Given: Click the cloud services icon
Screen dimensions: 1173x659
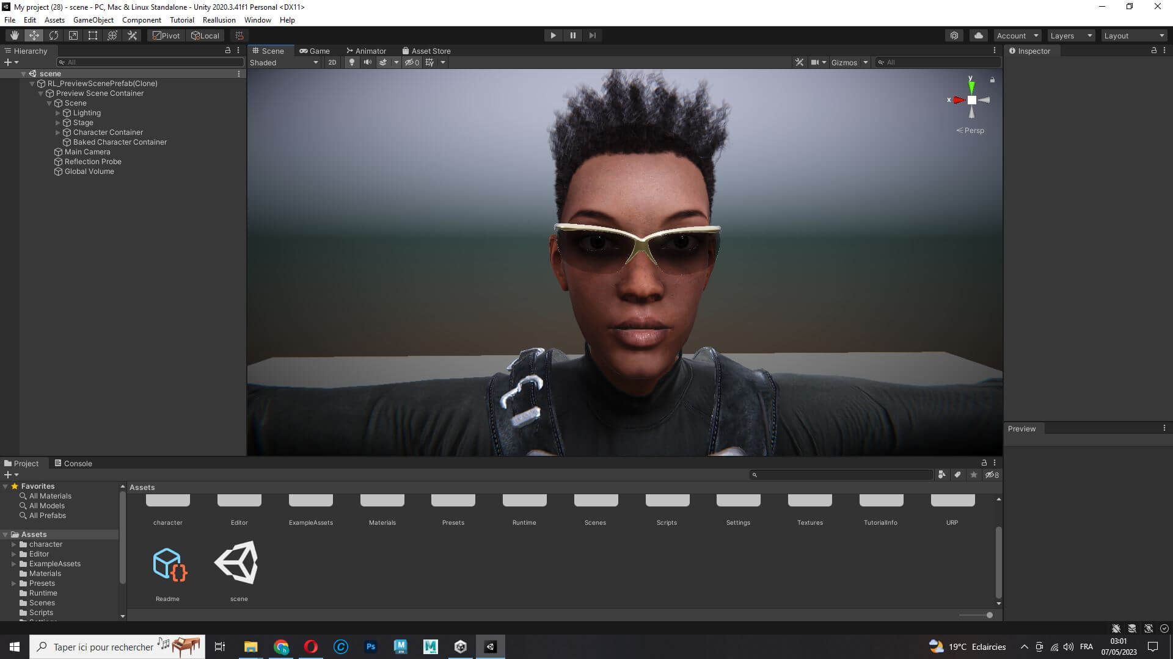Looking at the screenshot, I should pos(979,35).
